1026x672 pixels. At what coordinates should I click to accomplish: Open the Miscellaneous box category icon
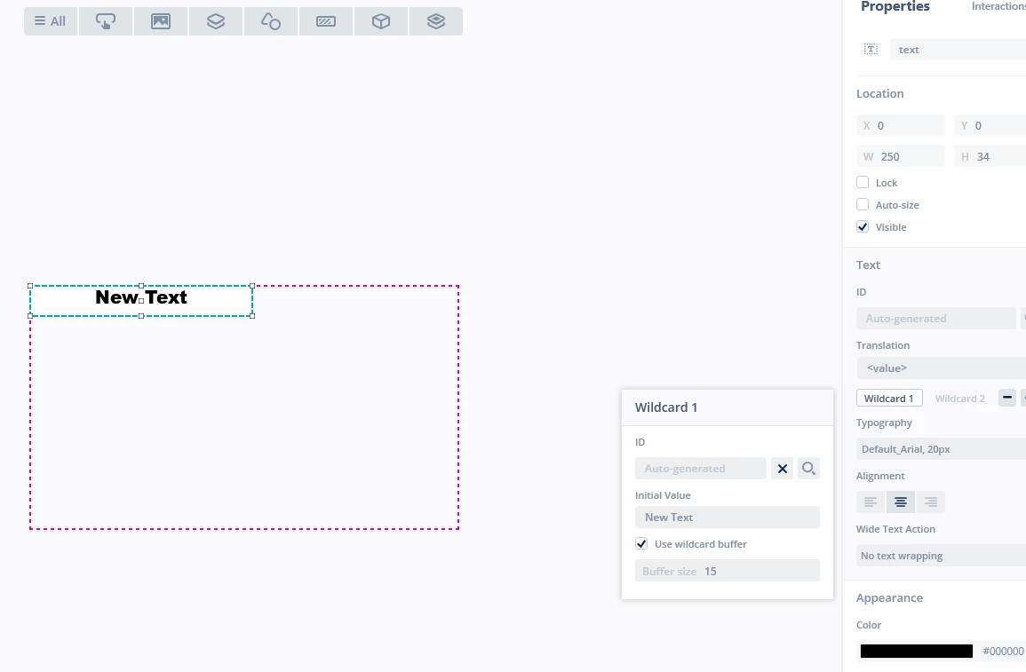coord(380,21)
